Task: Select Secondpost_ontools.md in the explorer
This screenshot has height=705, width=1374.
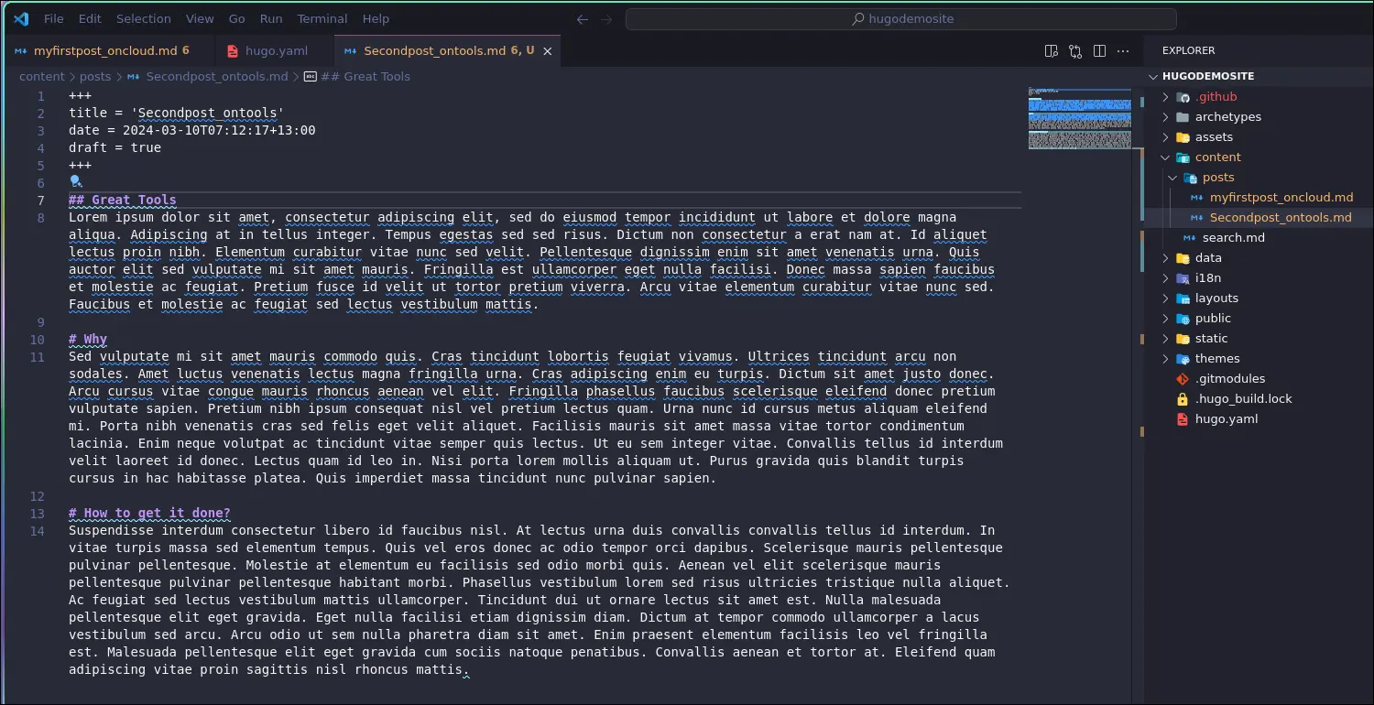Action: (1281, 218)
